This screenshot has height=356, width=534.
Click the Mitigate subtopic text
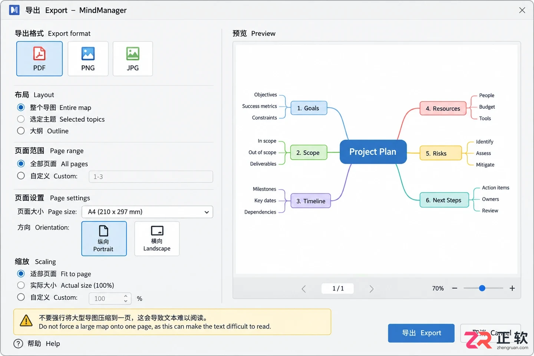pyautogui.click(x=485, y=165)
